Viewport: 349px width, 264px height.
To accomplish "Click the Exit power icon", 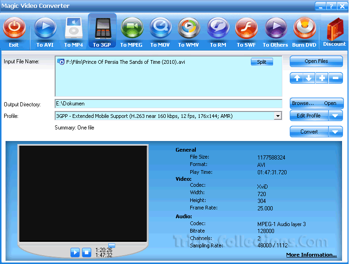I will pos(14,29).
